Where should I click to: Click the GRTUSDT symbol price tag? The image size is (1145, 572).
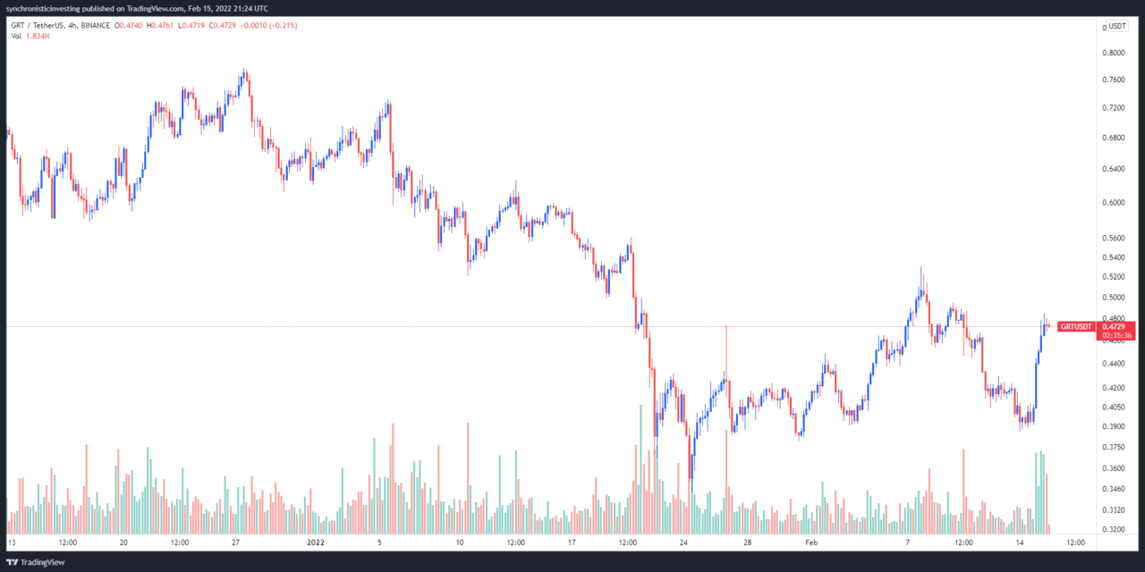[x=1075, y=327]
